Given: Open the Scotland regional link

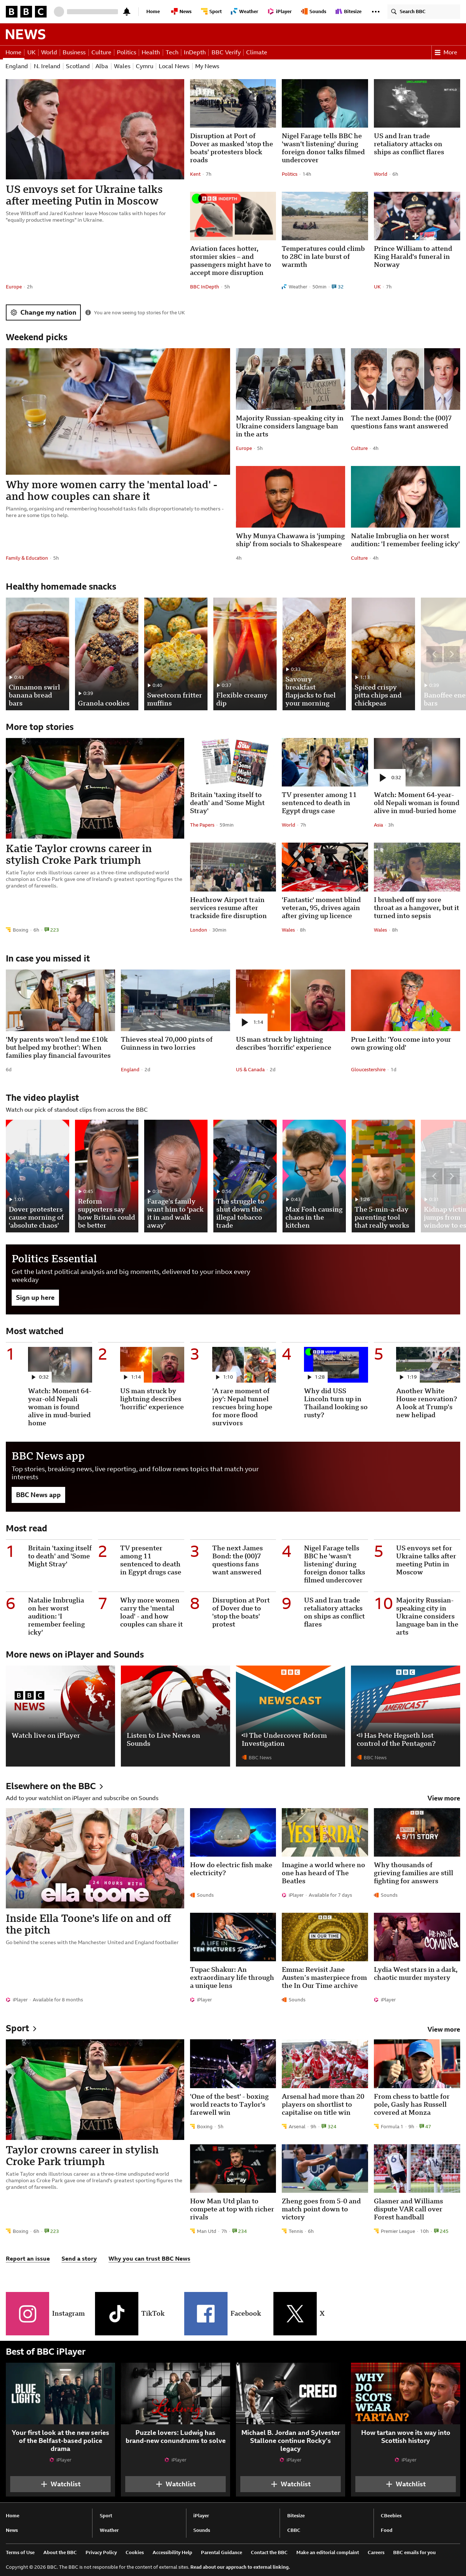Looking at the screenshot, I should pos(78,66).
